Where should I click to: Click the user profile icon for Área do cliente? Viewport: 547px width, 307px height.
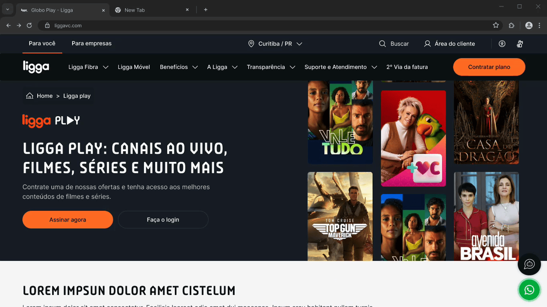click(x=427, y=44)
